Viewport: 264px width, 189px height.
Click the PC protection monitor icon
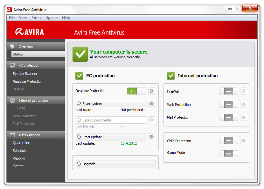click(x=12, y=65)
